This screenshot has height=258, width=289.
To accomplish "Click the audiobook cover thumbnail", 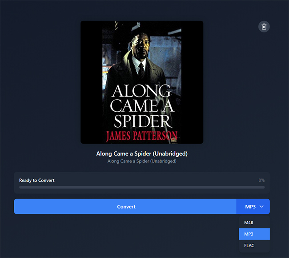I will tap(141, 82).
